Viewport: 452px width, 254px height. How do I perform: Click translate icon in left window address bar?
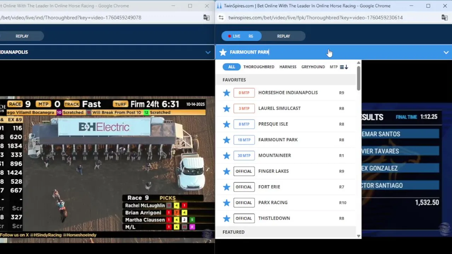click(x=207, y=18)
